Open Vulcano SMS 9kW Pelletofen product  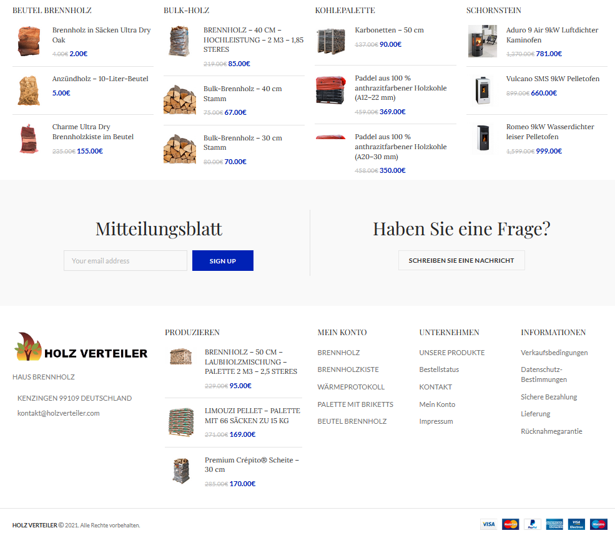click(x=553, y=79)
